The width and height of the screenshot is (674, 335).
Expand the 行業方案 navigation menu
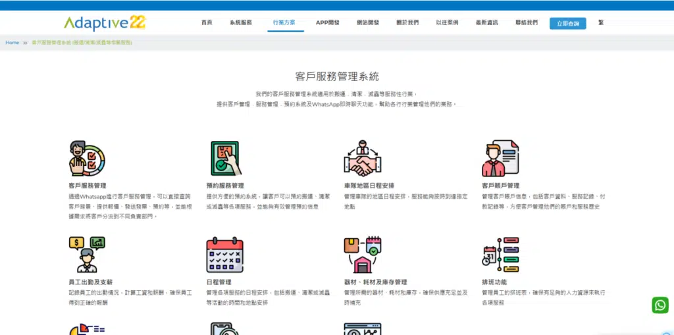286,22
